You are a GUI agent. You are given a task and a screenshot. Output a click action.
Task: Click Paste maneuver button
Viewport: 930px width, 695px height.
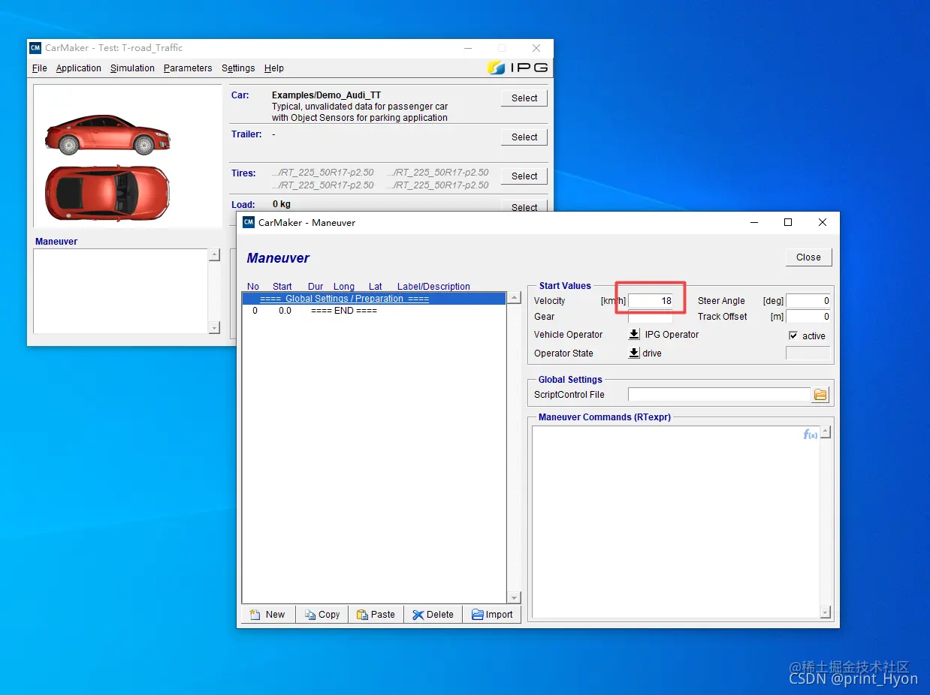pos(377,614)
